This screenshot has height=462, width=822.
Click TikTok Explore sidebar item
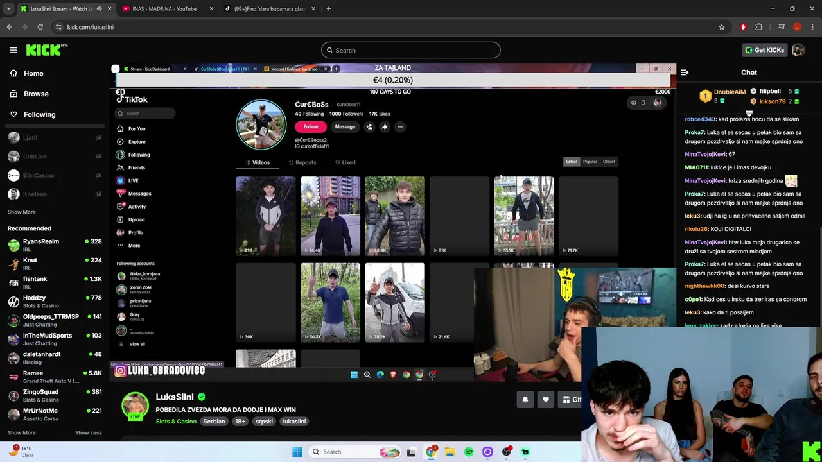pos(131,142)
